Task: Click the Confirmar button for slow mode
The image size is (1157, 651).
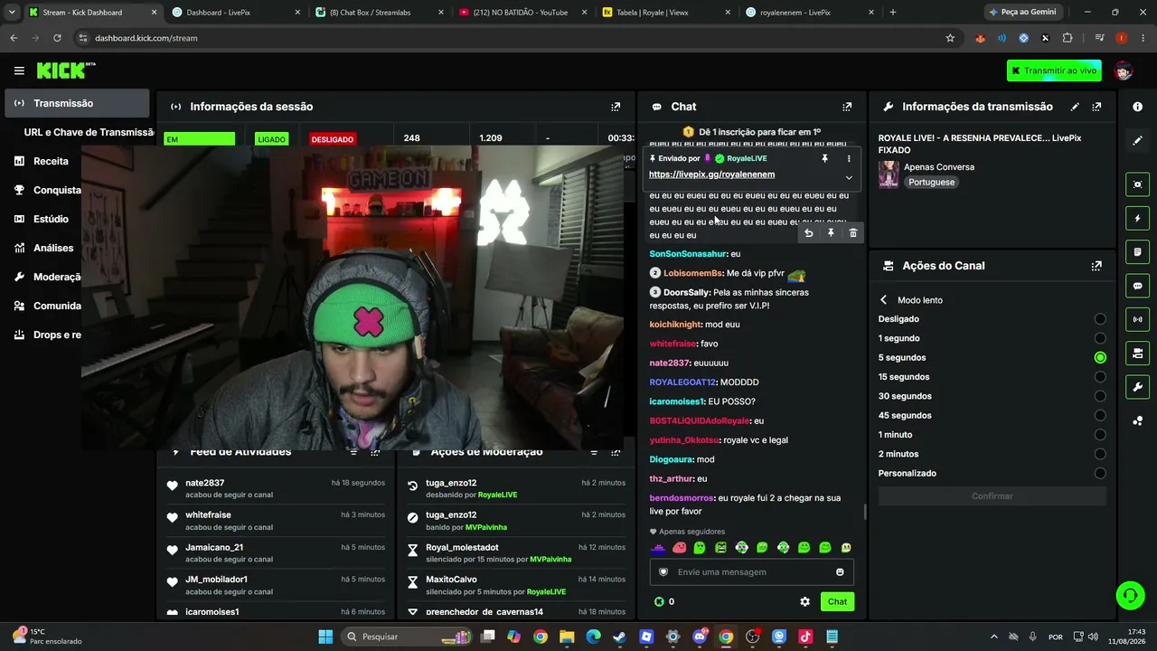Action: (x=992, y=496)
